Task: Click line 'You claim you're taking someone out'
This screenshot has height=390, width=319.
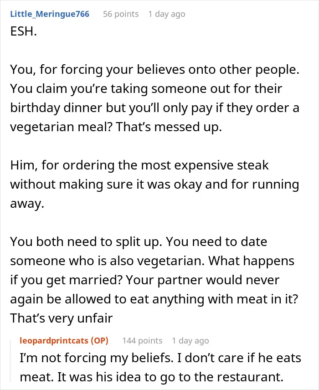Action: [146, 88]
